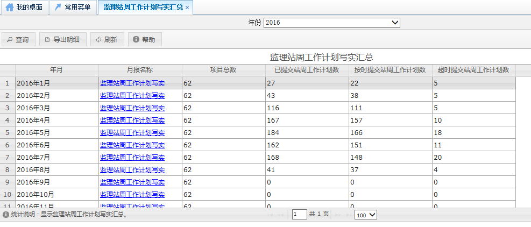Click the 查询 search button
The image size is (531, 227).
18,39
